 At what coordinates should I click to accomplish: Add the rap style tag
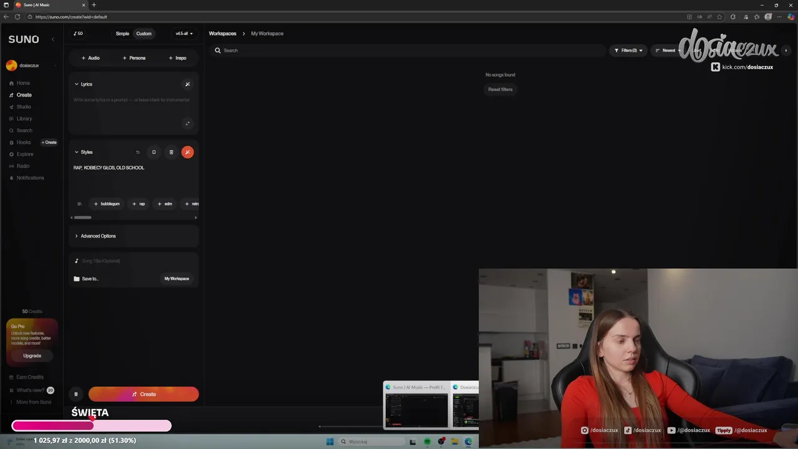point(138,204)
